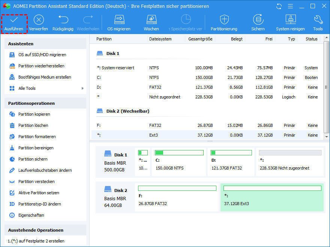Click the D: partition usage bar
The width and height of the screenshot is (330, 247).
pos(231,153)
